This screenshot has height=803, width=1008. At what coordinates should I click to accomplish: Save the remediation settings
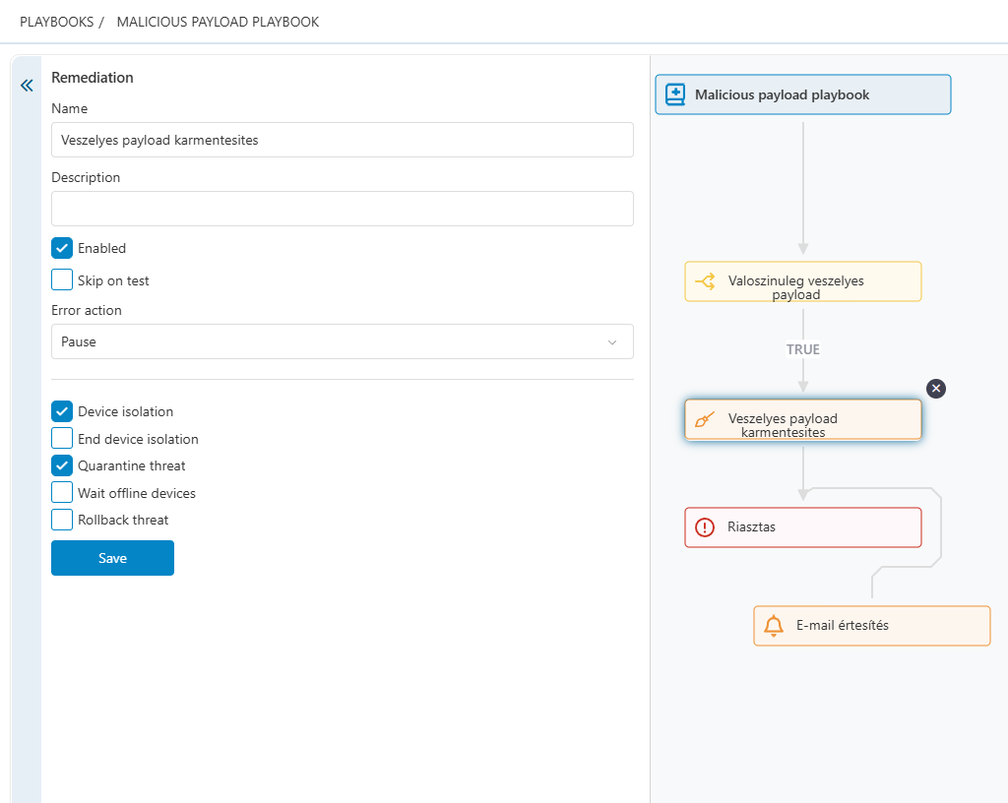(112, 557)
